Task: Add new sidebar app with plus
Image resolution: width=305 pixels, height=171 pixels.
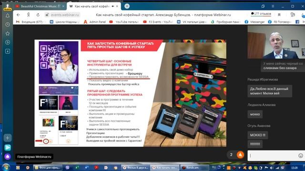Action: pyautogui.click(x=8, y=138)
